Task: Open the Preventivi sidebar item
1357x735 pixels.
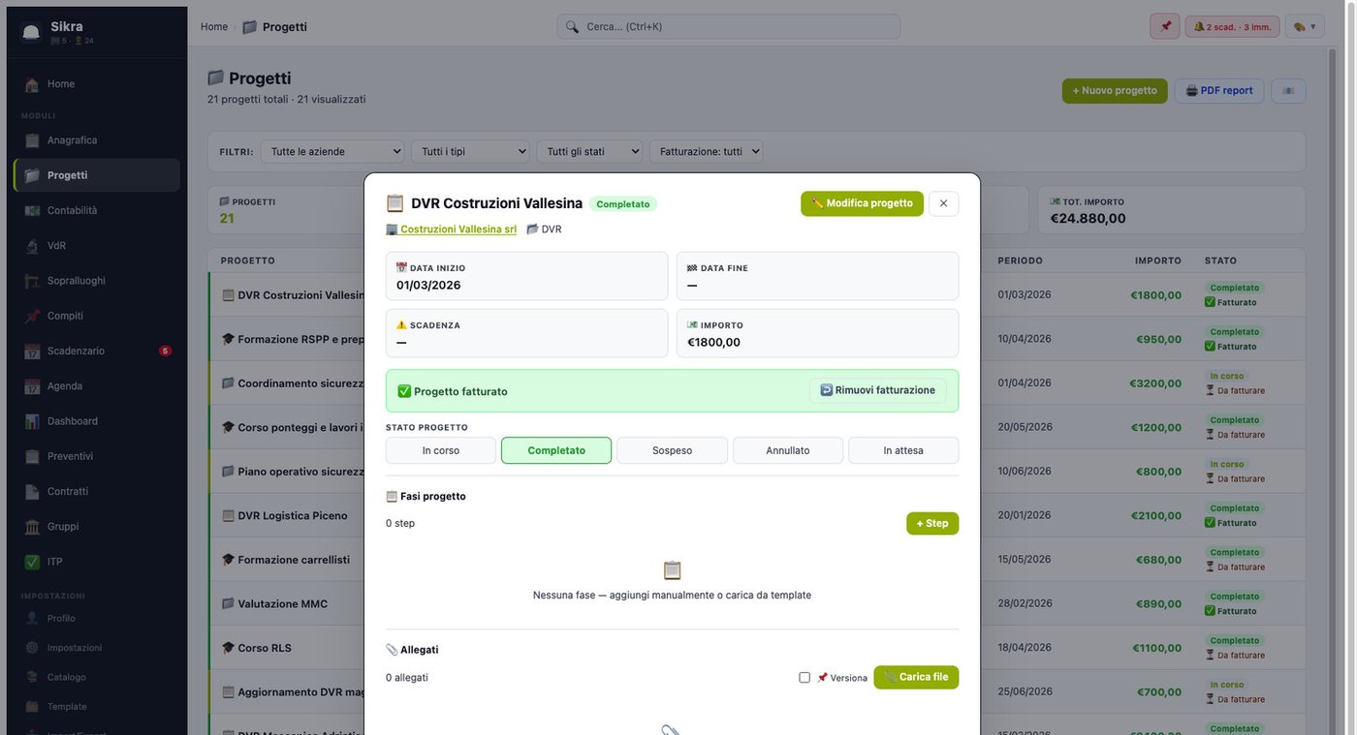Action: coord(97,456)
